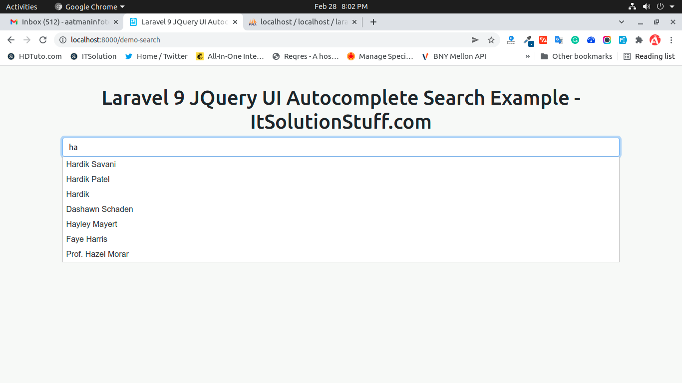Switch to Laravel 9 JQuery UI tab
The width and height of the screenshot is (682, 383).
(x=183, y=22)
